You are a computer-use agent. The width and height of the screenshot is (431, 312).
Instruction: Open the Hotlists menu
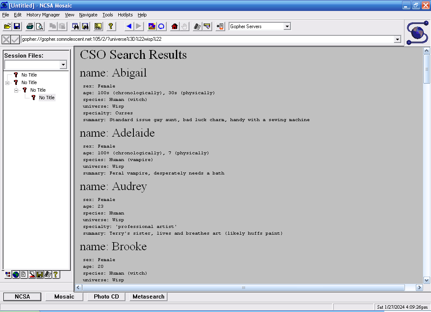click(125, 15)
